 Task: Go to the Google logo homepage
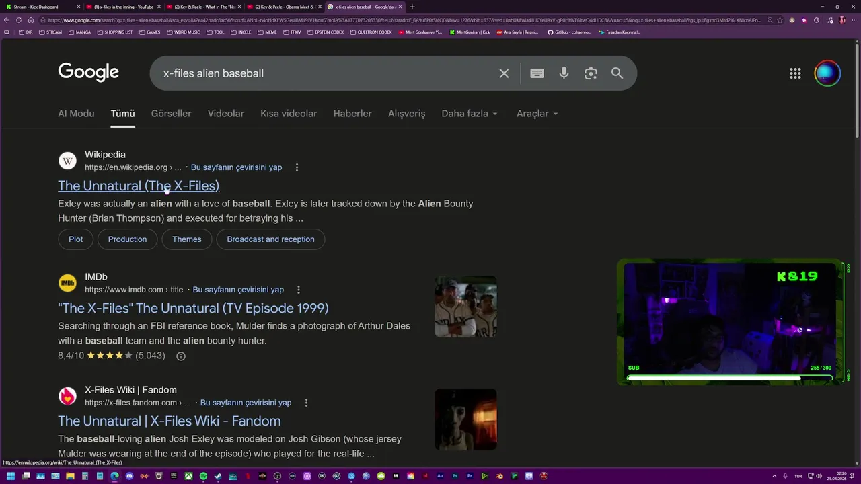point(88,73)
